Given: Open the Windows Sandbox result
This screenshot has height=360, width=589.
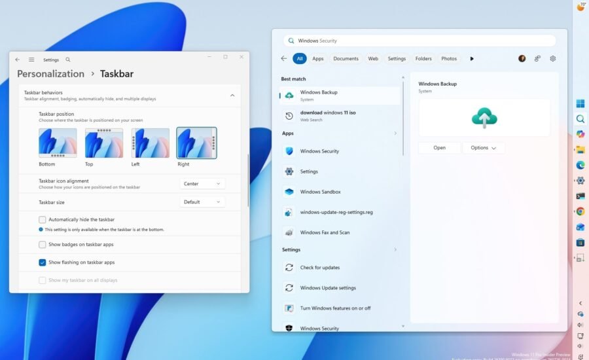Looking at the screenshot, I should [340, 192].
